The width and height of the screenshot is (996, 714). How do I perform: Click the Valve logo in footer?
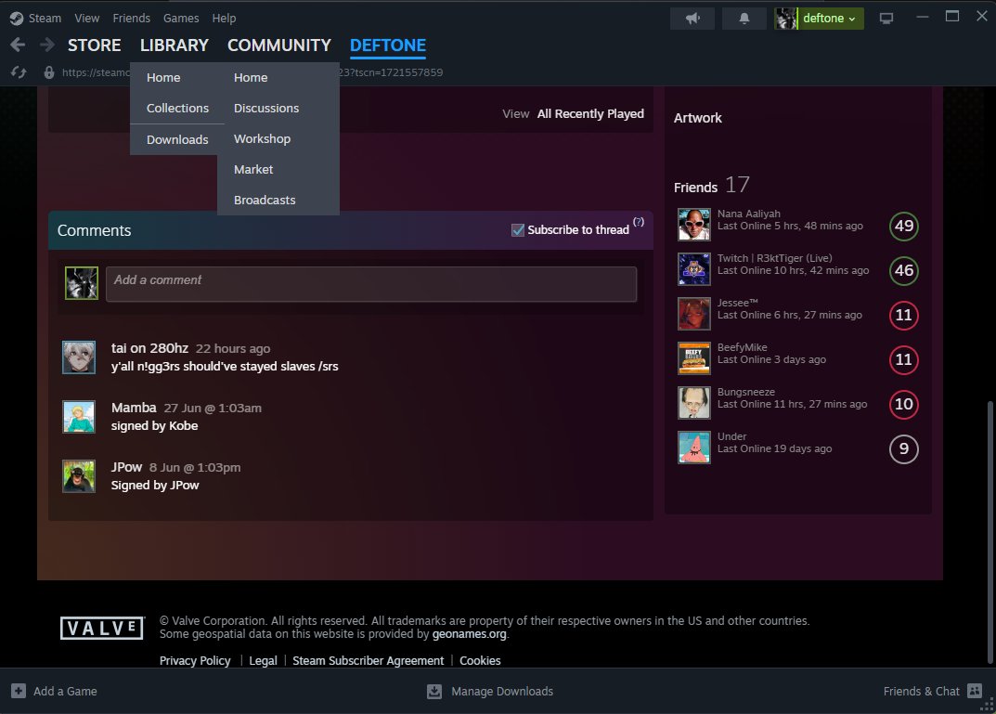click(x=101, y=629)
